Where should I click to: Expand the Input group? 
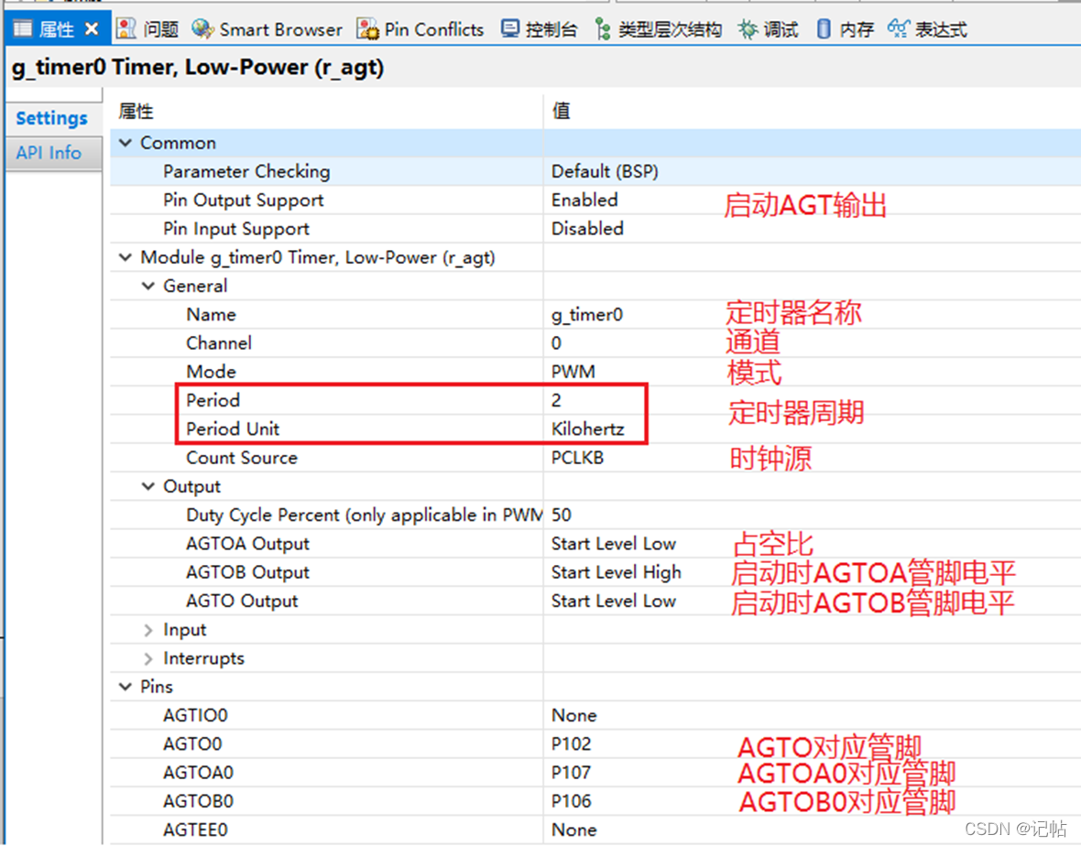click(x=148, y=630)
